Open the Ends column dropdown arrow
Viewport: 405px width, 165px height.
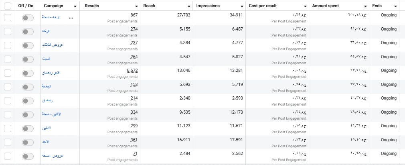[x=395, y=6]
